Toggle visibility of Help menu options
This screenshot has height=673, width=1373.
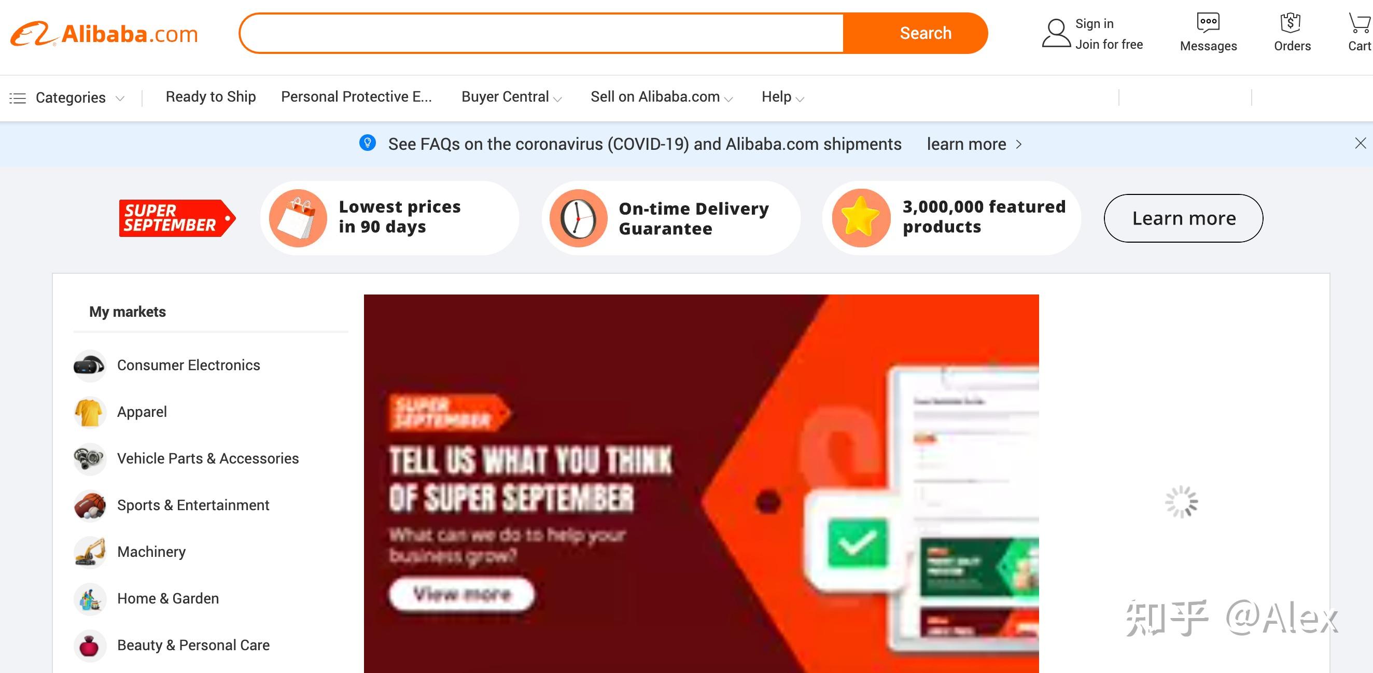point(782,96)
